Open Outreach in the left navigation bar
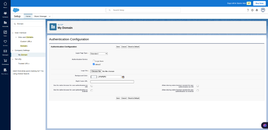268x130 pixels. click(x=5, y=52)
